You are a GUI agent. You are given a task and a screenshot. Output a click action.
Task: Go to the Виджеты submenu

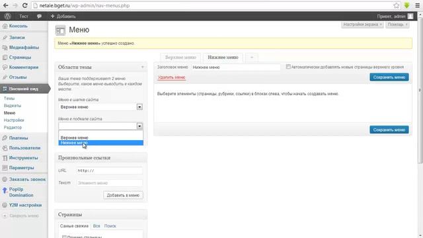[x=13, y=106]
